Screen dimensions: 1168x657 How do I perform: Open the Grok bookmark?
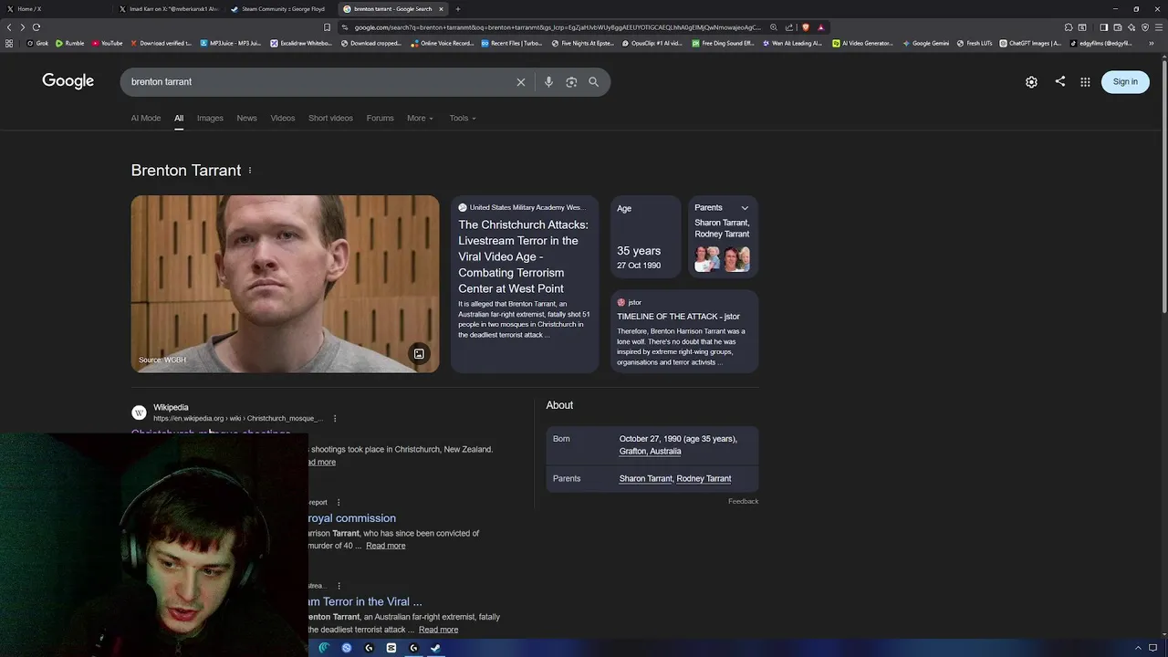[37, 43]
